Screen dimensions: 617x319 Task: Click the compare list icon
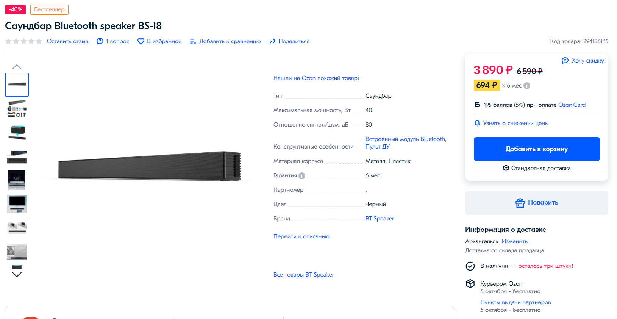(193, 41)
